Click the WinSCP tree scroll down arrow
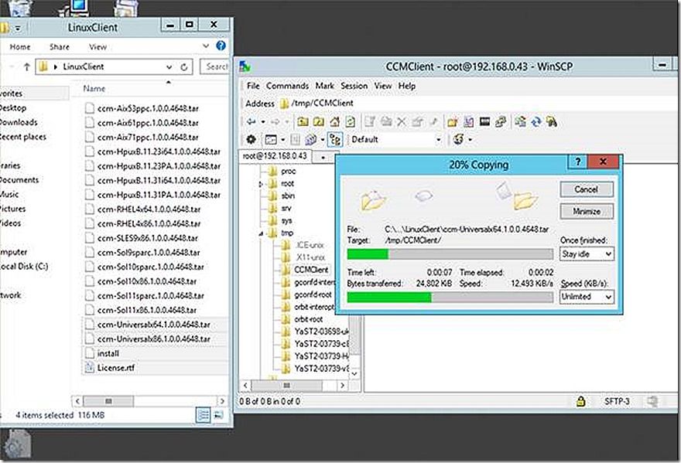The image size is (681, 463). tap(354, 373)
